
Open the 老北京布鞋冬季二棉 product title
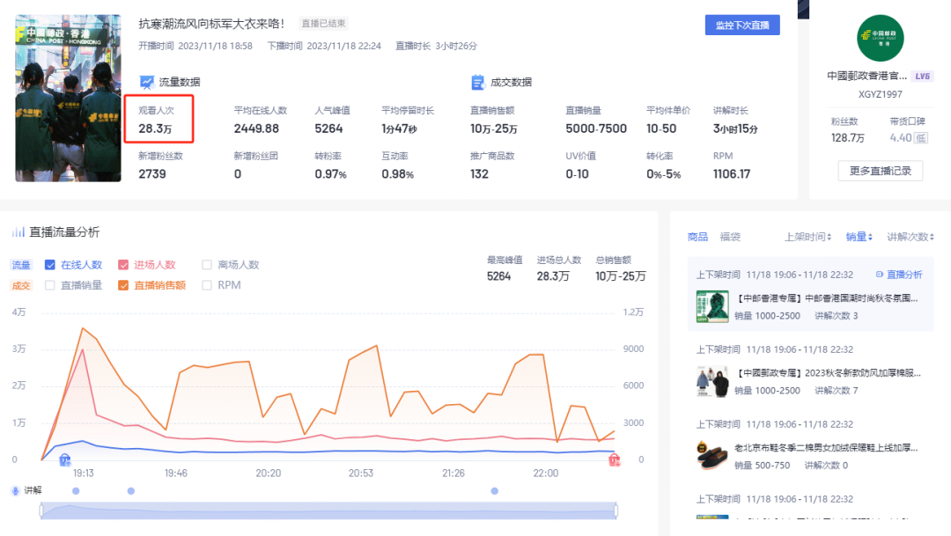point(826,447)
